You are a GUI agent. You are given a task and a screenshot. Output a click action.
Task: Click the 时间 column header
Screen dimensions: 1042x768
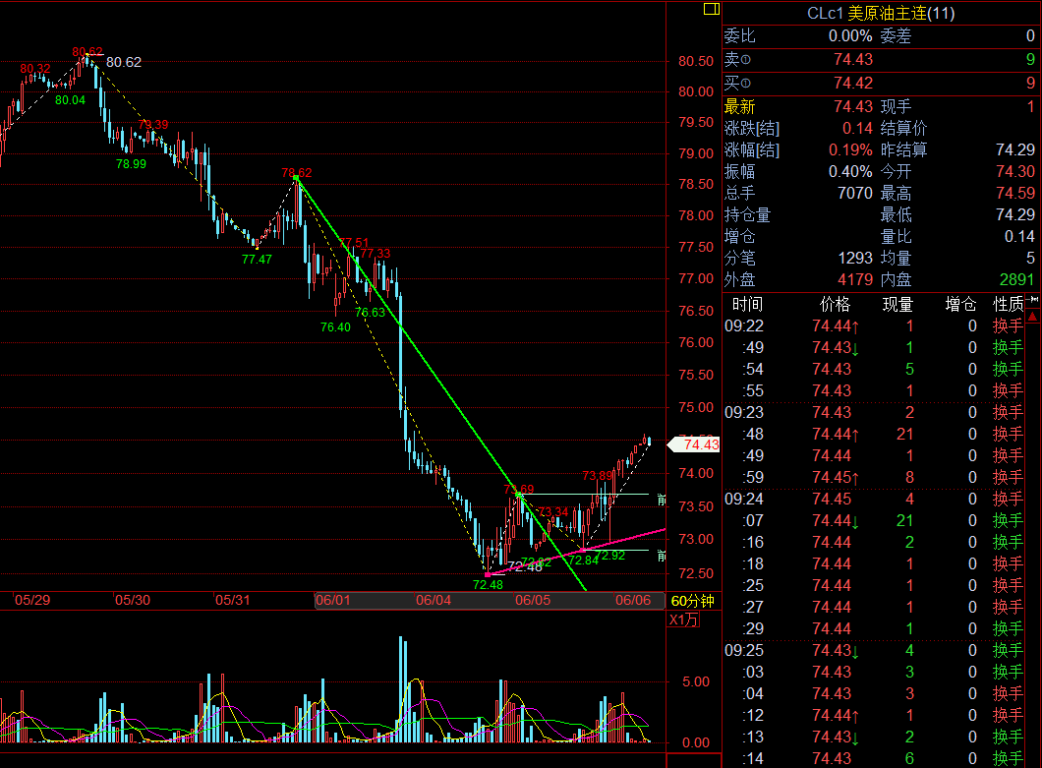[x=747, y=305]
